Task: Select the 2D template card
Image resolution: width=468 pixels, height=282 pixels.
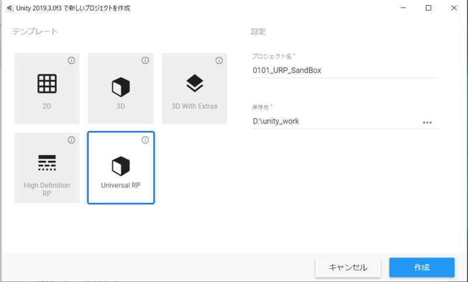Action: pyautogui.click(x=47, y=88)
